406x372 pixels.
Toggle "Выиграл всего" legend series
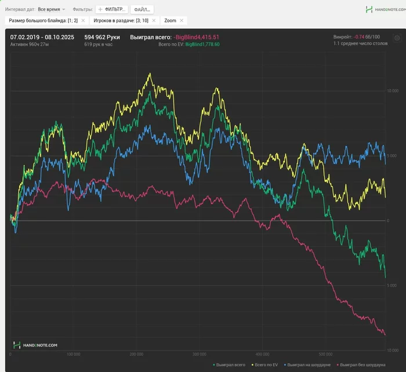(x=229, y=364)
